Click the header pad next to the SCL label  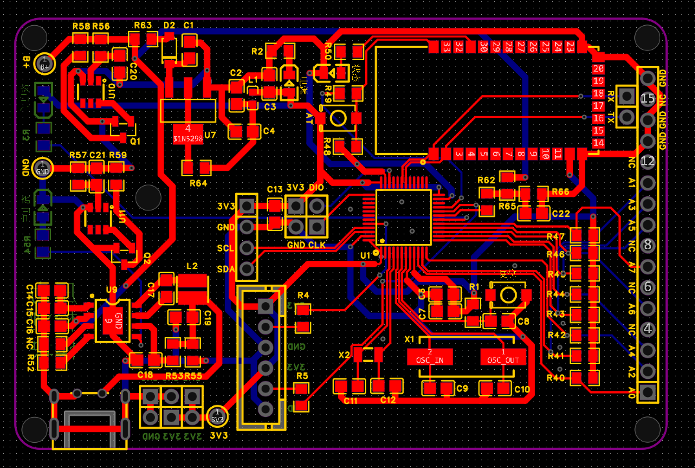(247, 248)
